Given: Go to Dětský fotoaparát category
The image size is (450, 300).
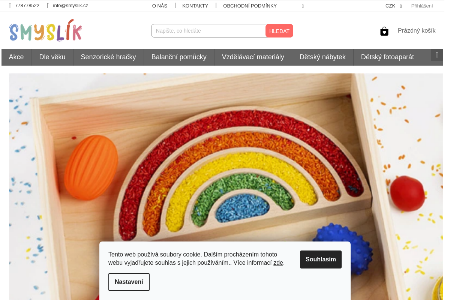Looking at the screenshot, I should click(387, 57).
